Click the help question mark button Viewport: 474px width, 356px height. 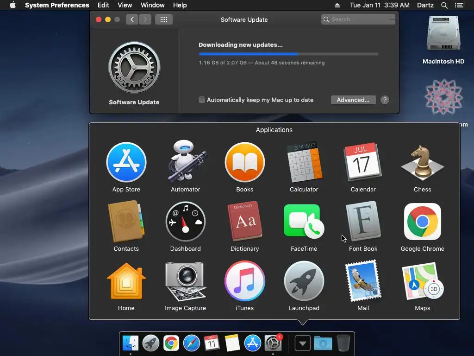385,100
